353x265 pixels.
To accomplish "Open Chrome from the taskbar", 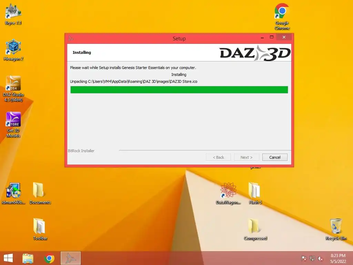I will point(49,258).
